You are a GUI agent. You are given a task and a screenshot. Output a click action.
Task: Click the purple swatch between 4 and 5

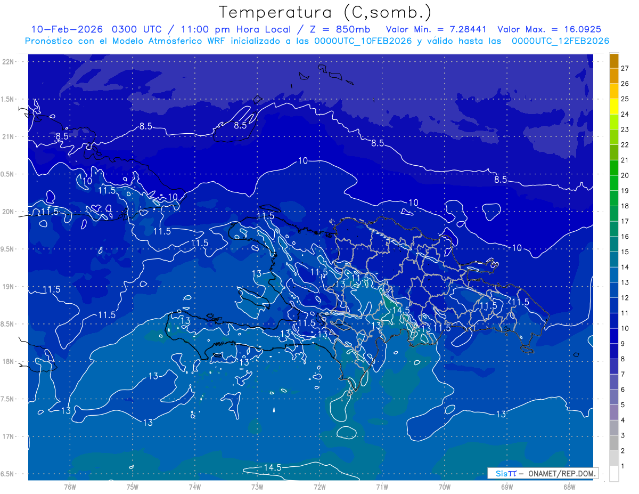(614, 412)
